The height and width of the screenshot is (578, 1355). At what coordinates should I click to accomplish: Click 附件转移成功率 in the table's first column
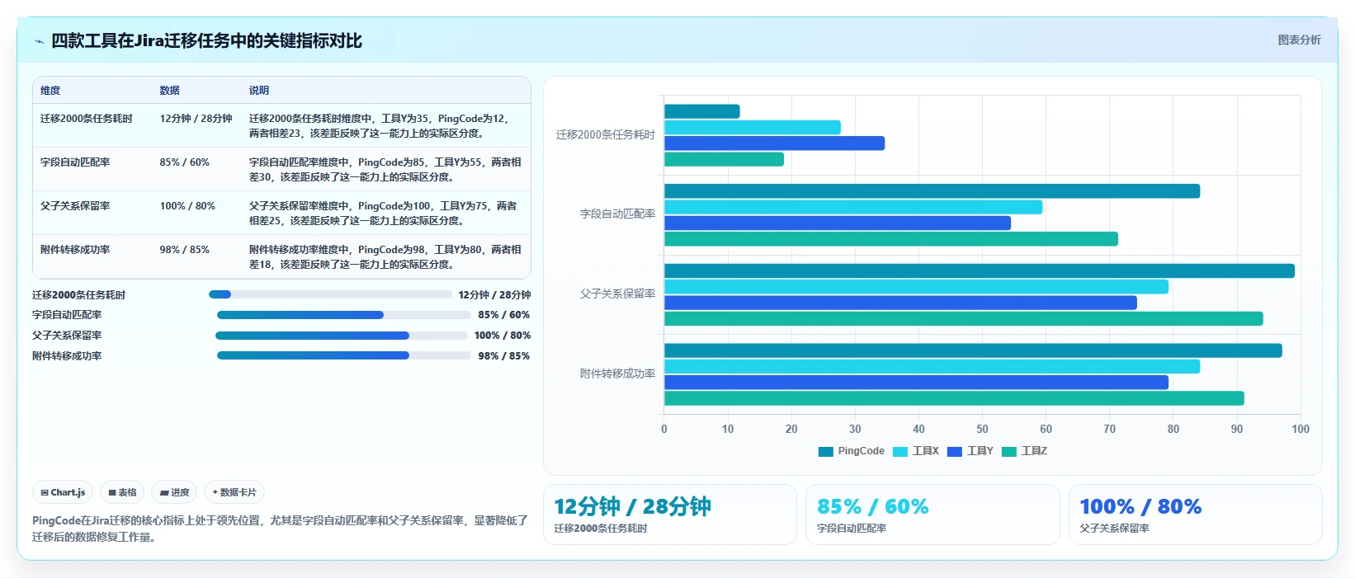75,250
